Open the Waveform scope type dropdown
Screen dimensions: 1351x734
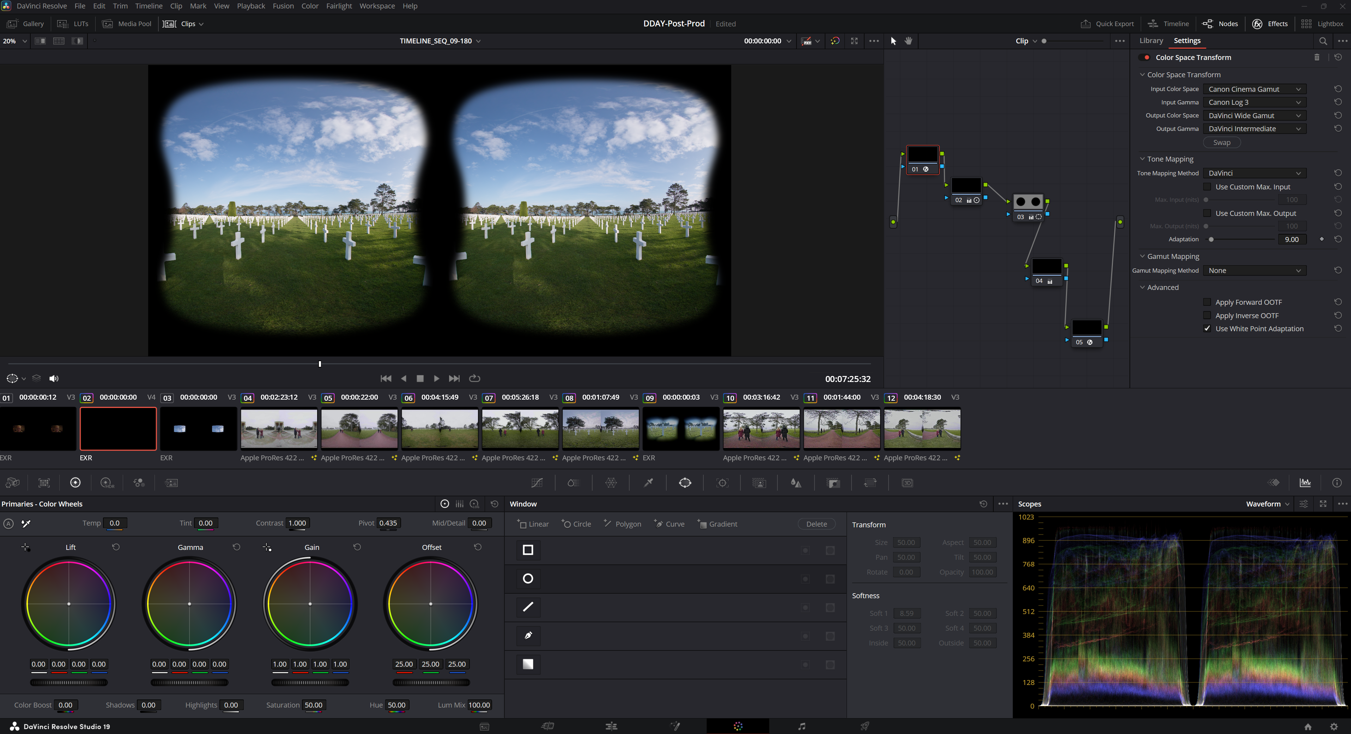1268,504
